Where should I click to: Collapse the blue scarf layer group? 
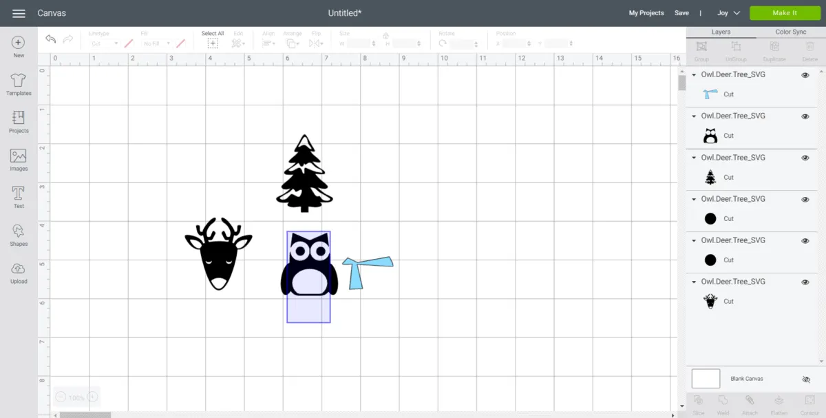point(694,75)
